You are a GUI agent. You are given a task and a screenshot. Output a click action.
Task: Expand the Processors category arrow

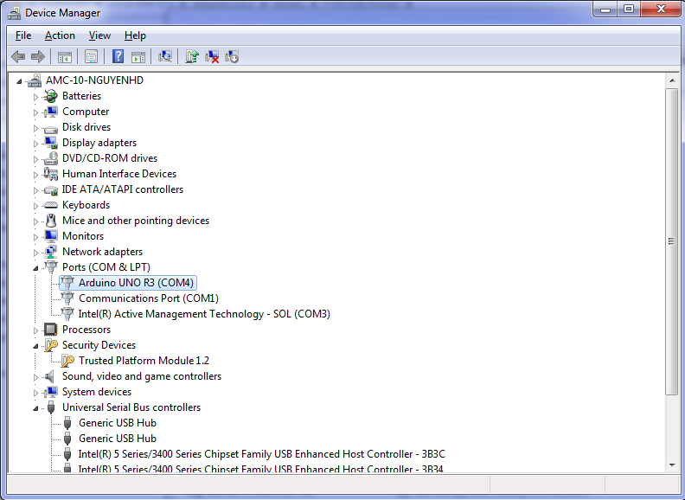pos(35,330)
